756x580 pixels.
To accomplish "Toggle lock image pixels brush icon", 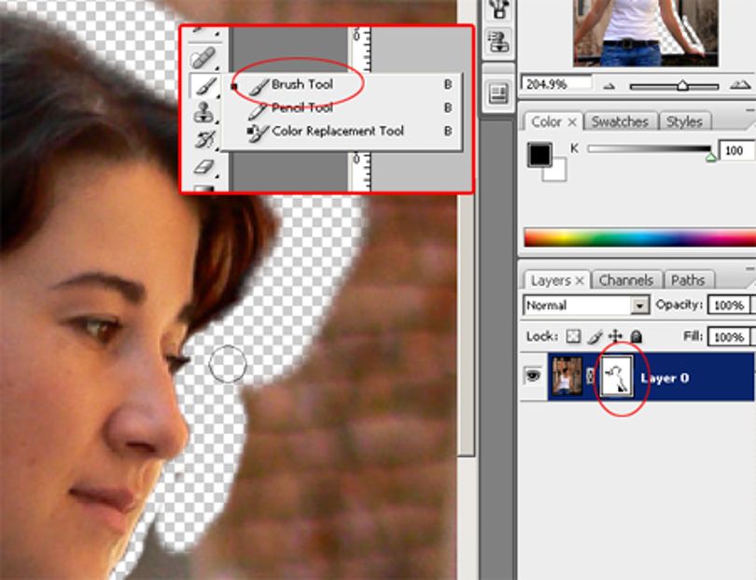I will (x=595, y=336).
